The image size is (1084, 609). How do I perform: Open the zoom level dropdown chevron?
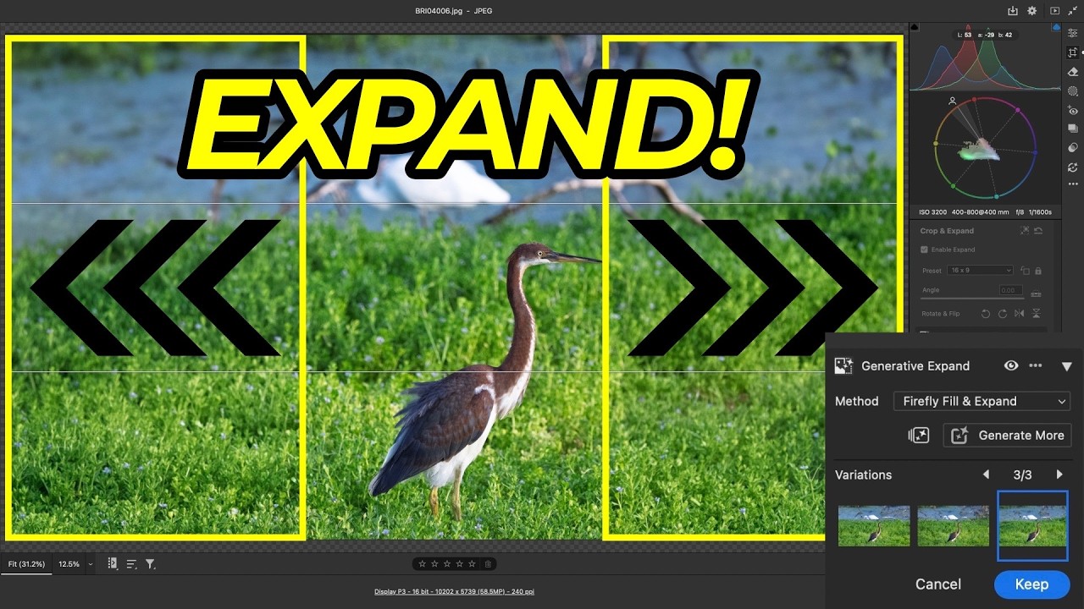(91, 564)
